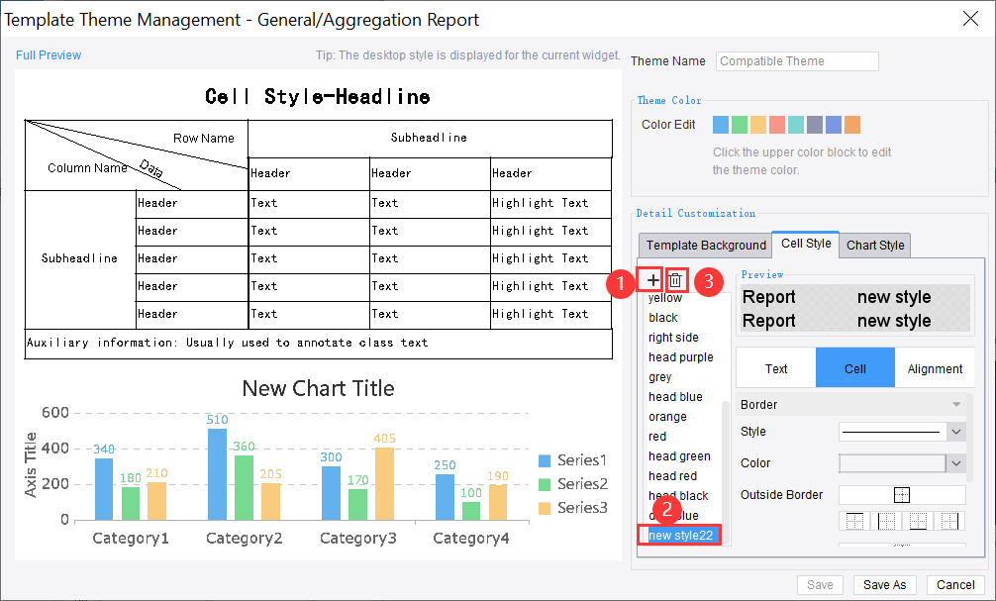Apply the bottom border preset icon
Viewport: 996px width, 601px height.
pos(917,520)
